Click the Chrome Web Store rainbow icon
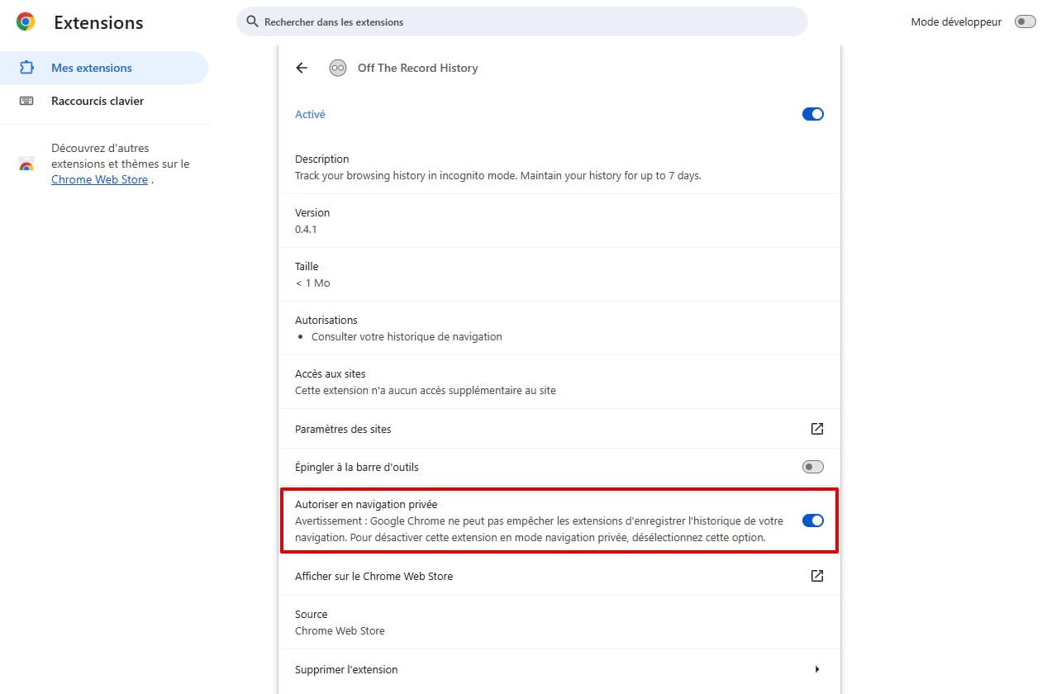 coord(26,164)
